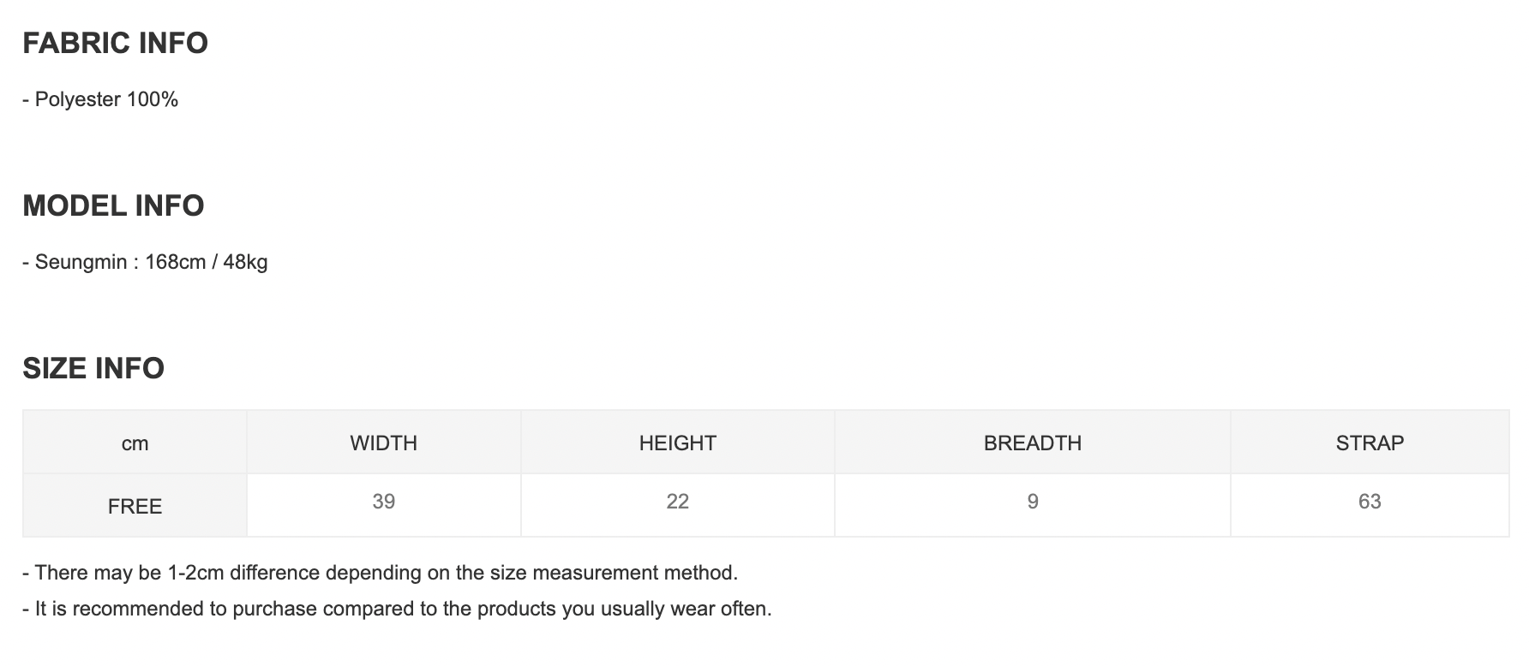Image resolution: width=1529 pixels, height=666 pixels.
Task: Click the word Polyester in fabric details
Action: (77, 99)
